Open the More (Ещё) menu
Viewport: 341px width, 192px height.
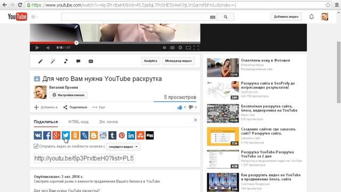(x=99, y=107)
